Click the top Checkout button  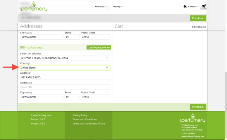(198, 18)
